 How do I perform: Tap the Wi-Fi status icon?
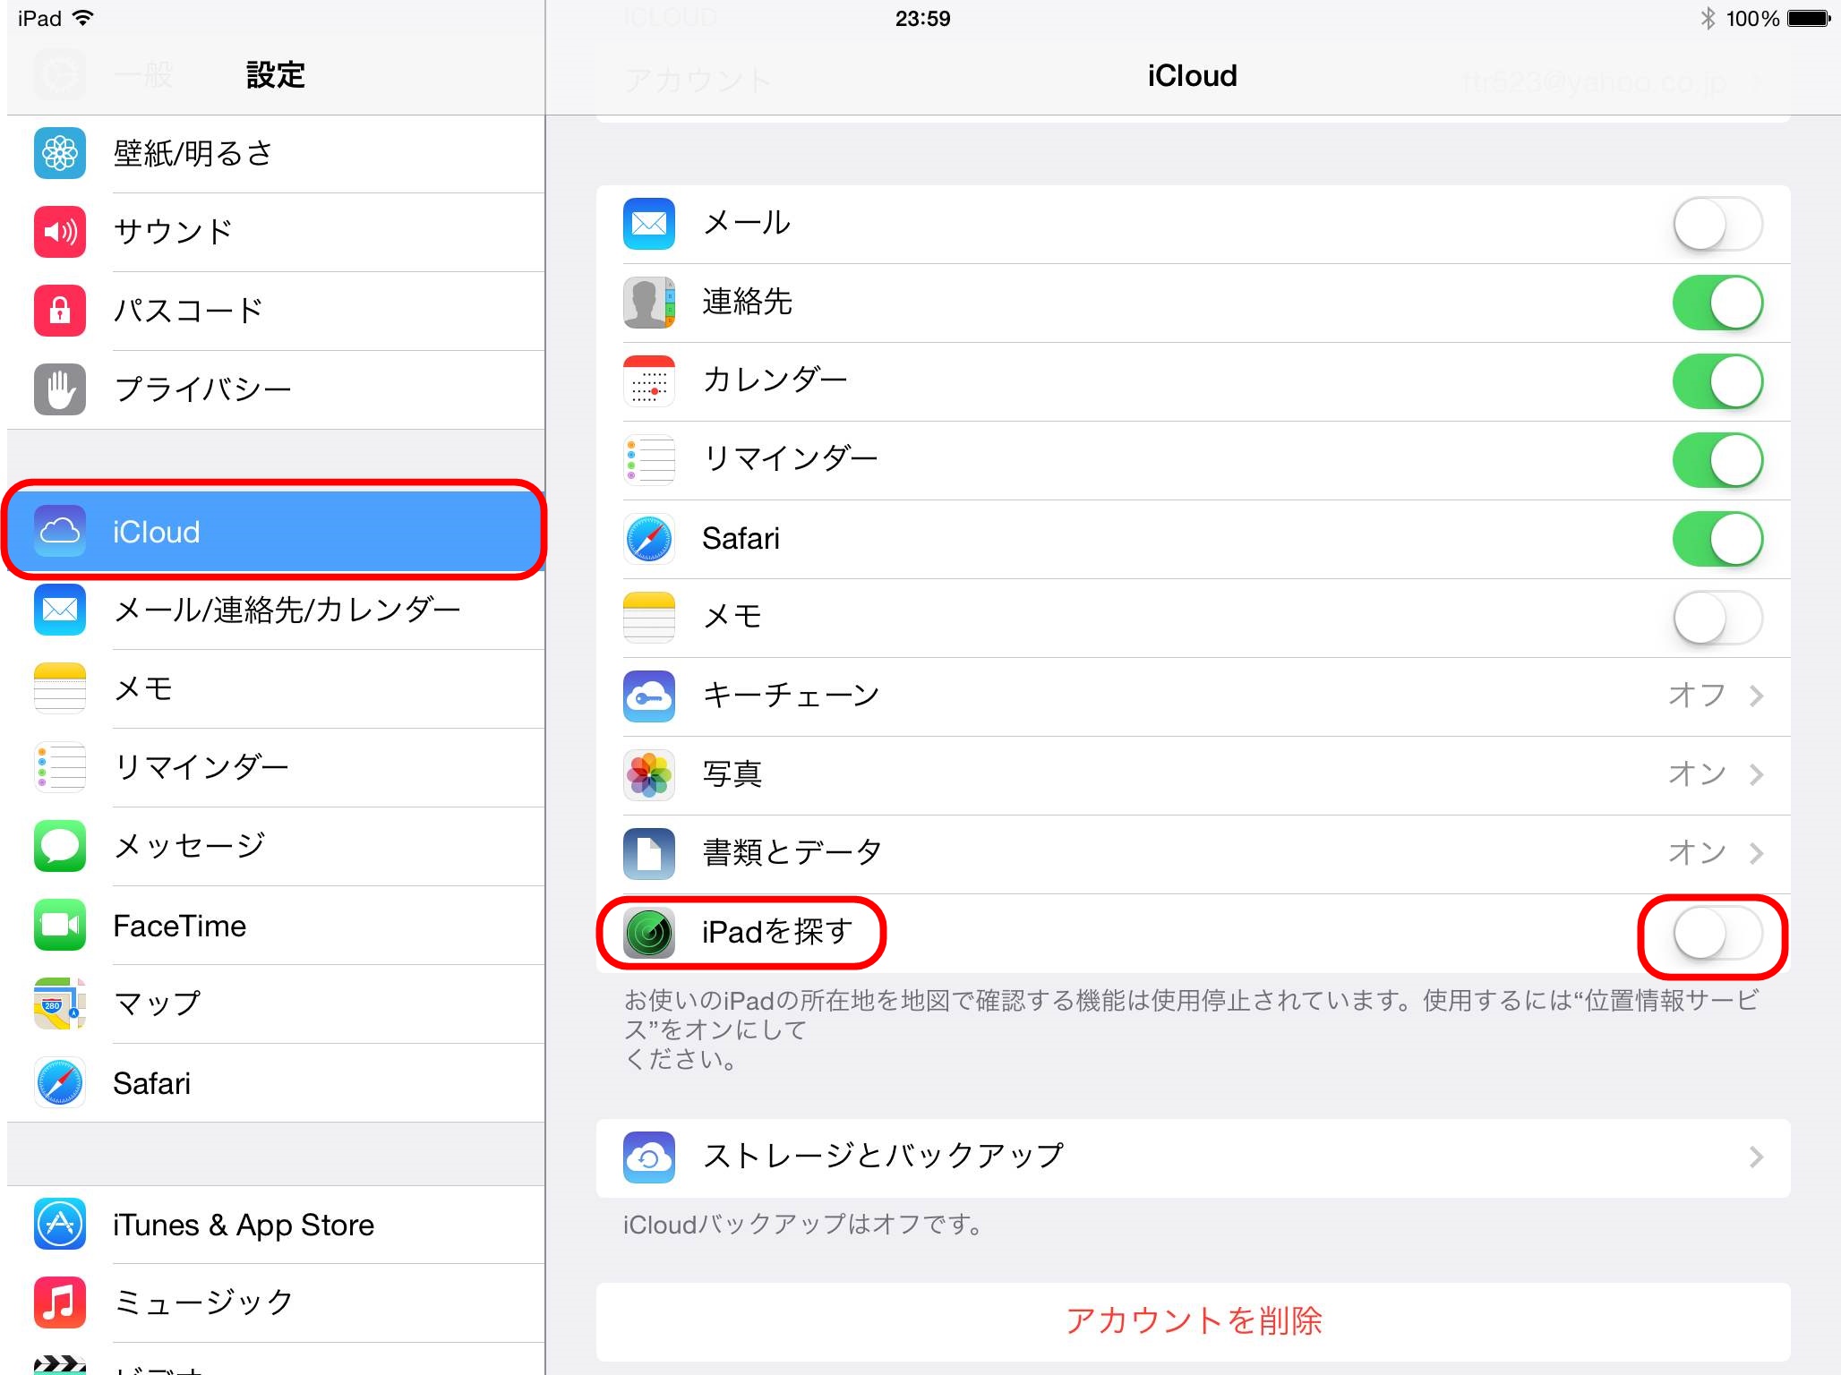click(x=82, y=18)
